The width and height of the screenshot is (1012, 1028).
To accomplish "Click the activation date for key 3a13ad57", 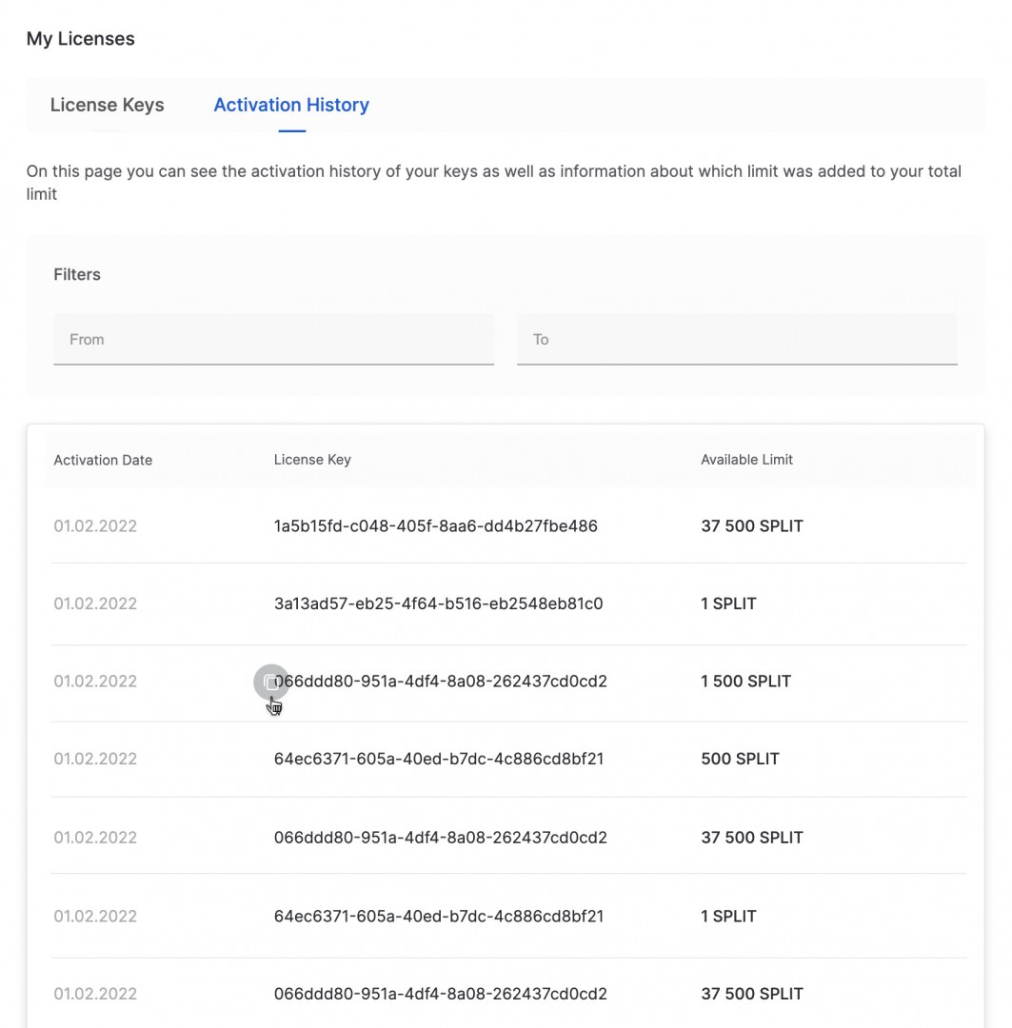I will coord(95,603).
